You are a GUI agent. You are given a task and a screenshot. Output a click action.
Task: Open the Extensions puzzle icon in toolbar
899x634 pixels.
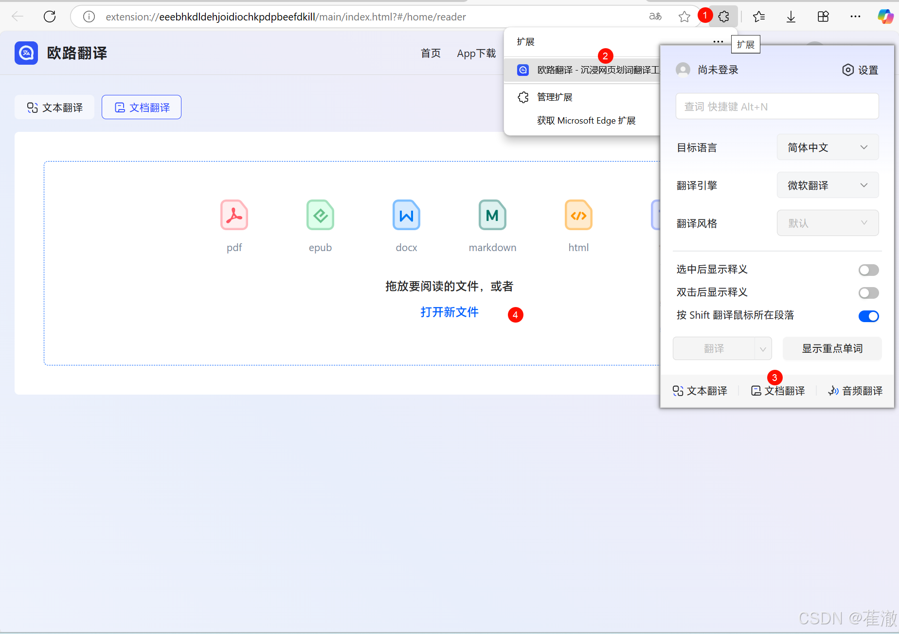pos(724,17)
